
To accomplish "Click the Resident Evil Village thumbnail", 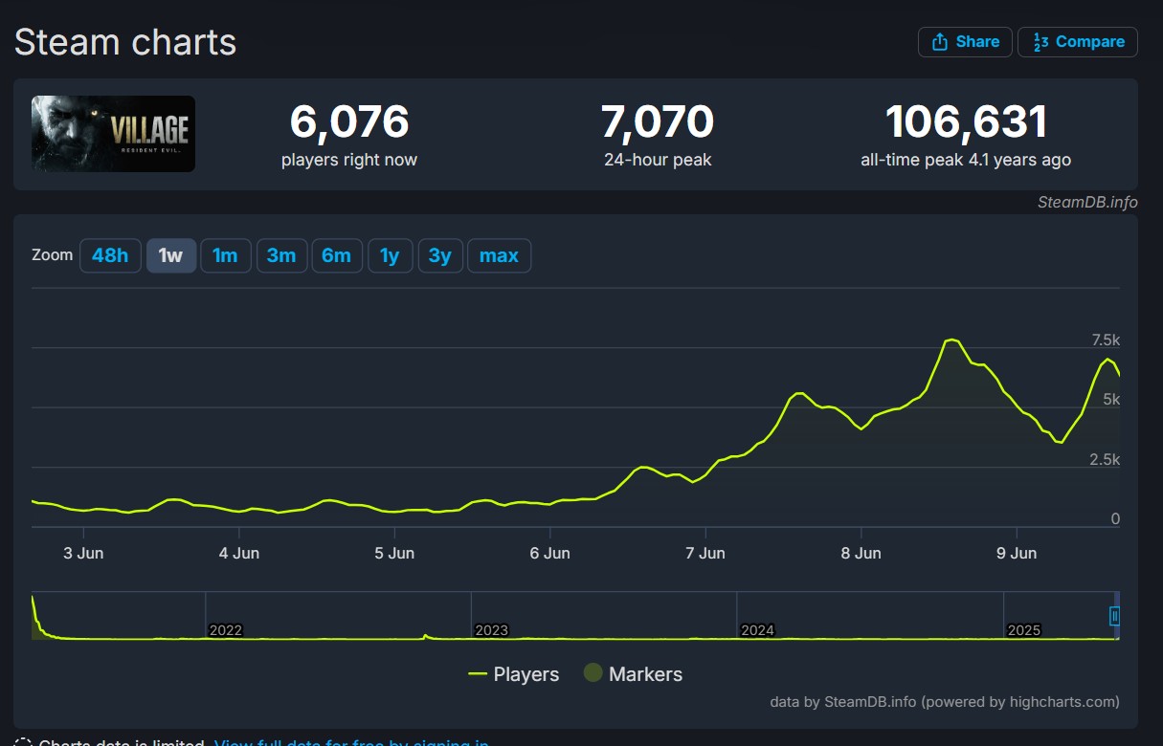I will [113, 134].
